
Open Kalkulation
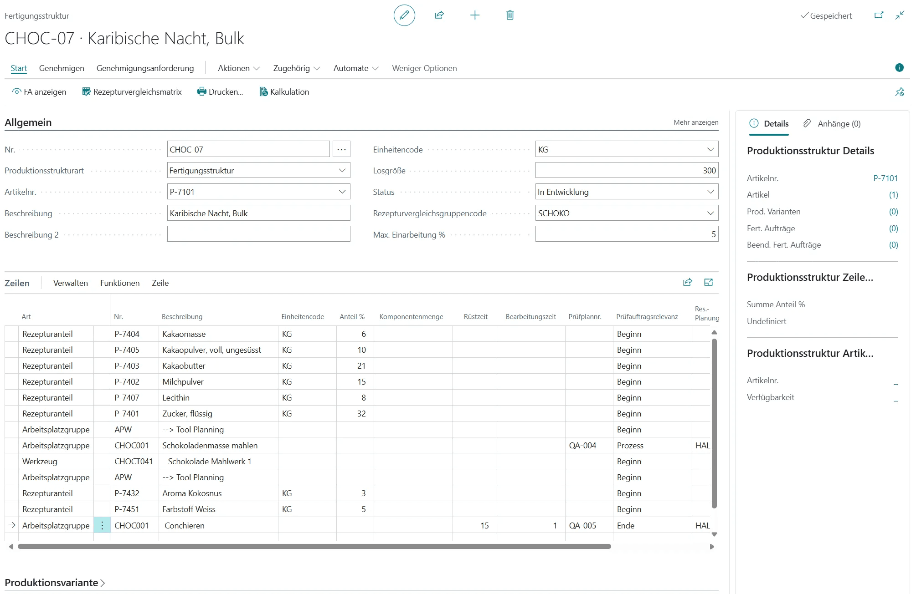pyautogui.click(x=284, y=92)
